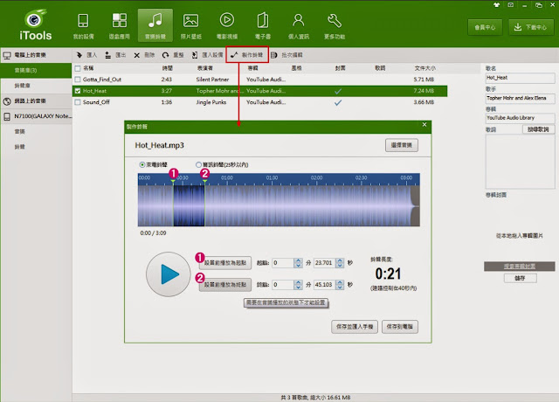559x402 pixels.
Task: Uncheck the Hot_Heat song checkbox
Action: coord(77,90)
